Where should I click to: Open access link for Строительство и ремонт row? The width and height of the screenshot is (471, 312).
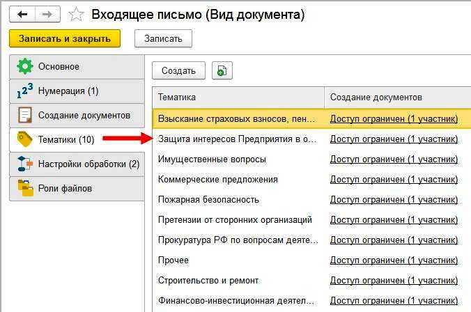click(394, 281)
